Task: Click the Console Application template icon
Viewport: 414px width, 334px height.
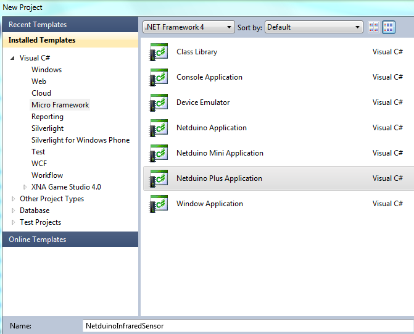Action: click(159, 77)
